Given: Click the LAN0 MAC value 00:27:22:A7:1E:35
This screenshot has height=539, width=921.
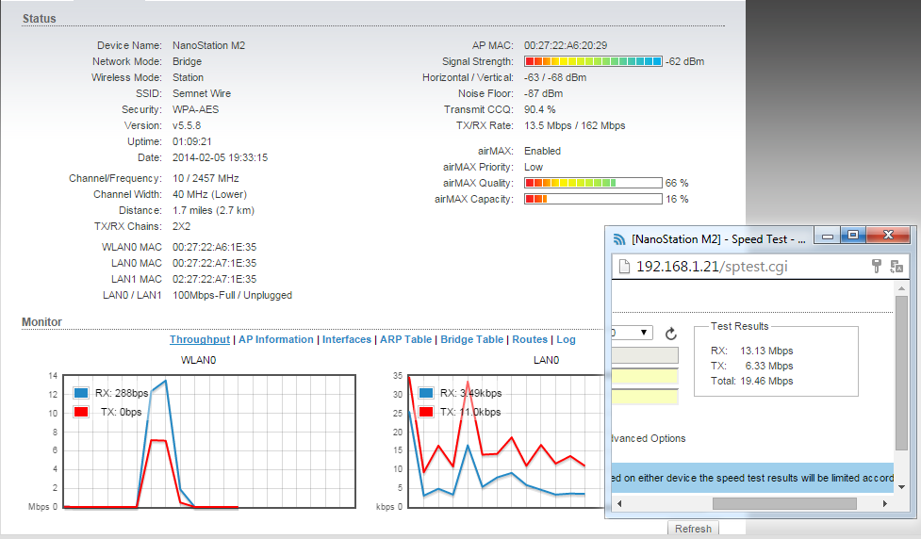Looking at the screenshot, I should point(214,263).
